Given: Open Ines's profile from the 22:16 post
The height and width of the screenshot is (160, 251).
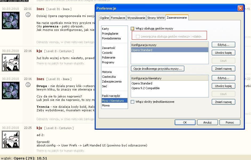Looking at the screenshot, I should pyautogui.click(x=40, y=79).
